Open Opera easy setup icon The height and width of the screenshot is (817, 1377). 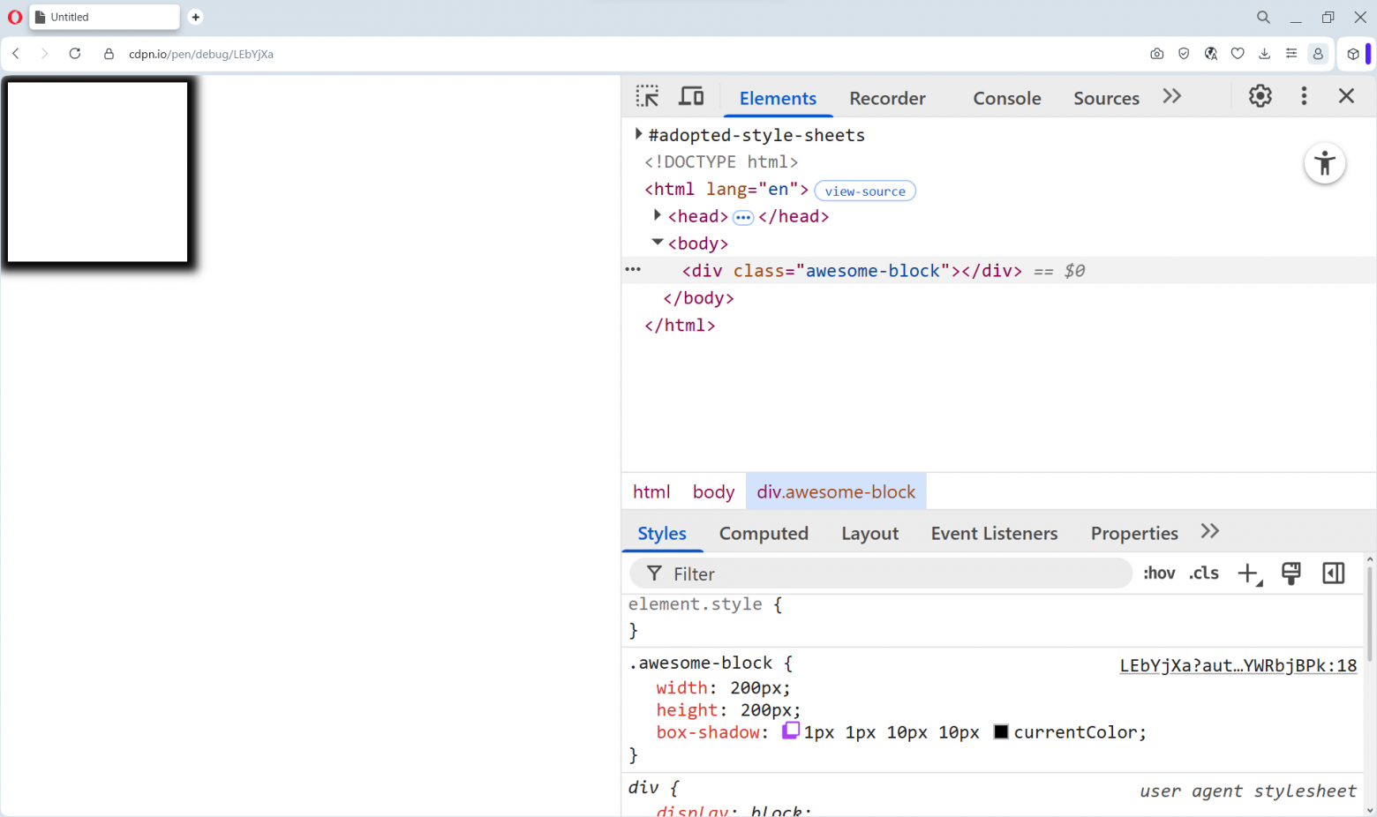tap(1291, 54)
